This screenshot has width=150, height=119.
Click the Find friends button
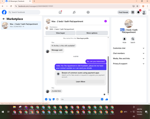coord(123,12)
